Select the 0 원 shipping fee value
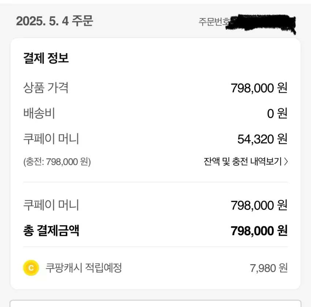 277,114
